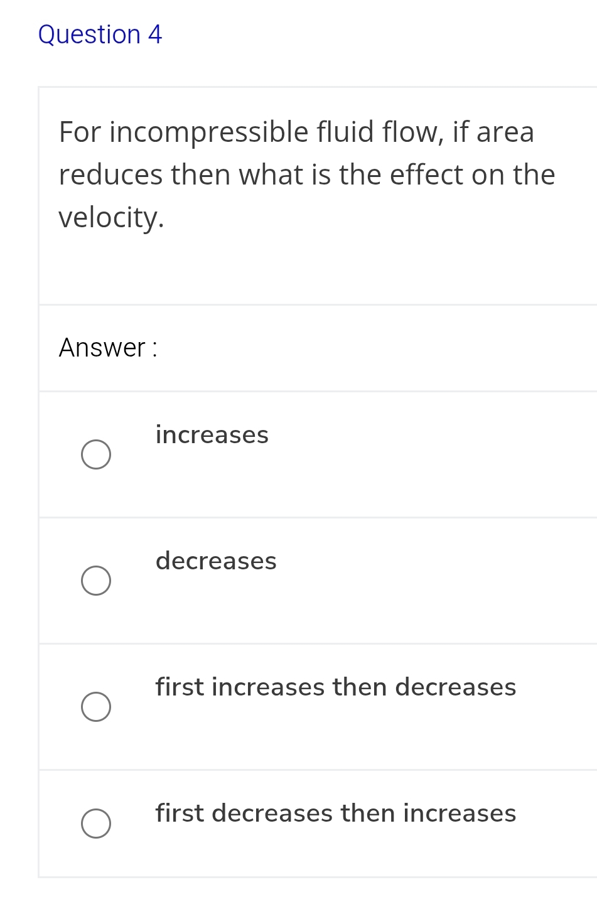
Task: Select the "increases" radio button
Action: click(96, 454)
